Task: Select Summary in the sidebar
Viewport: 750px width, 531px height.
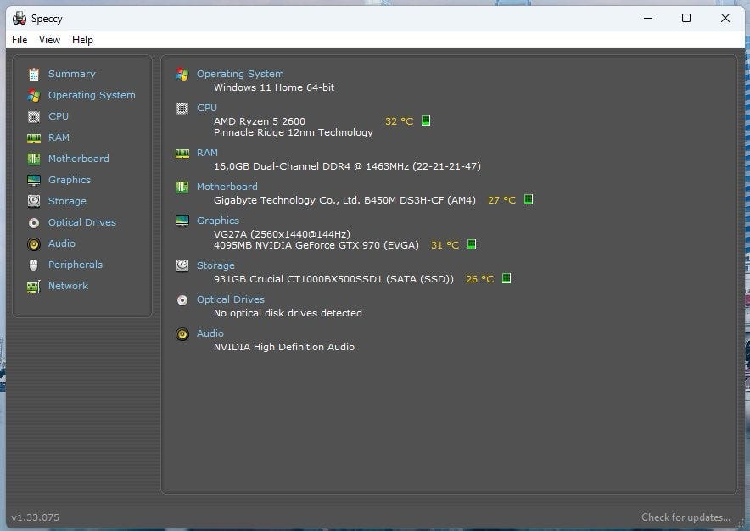Action: (72, 74)
